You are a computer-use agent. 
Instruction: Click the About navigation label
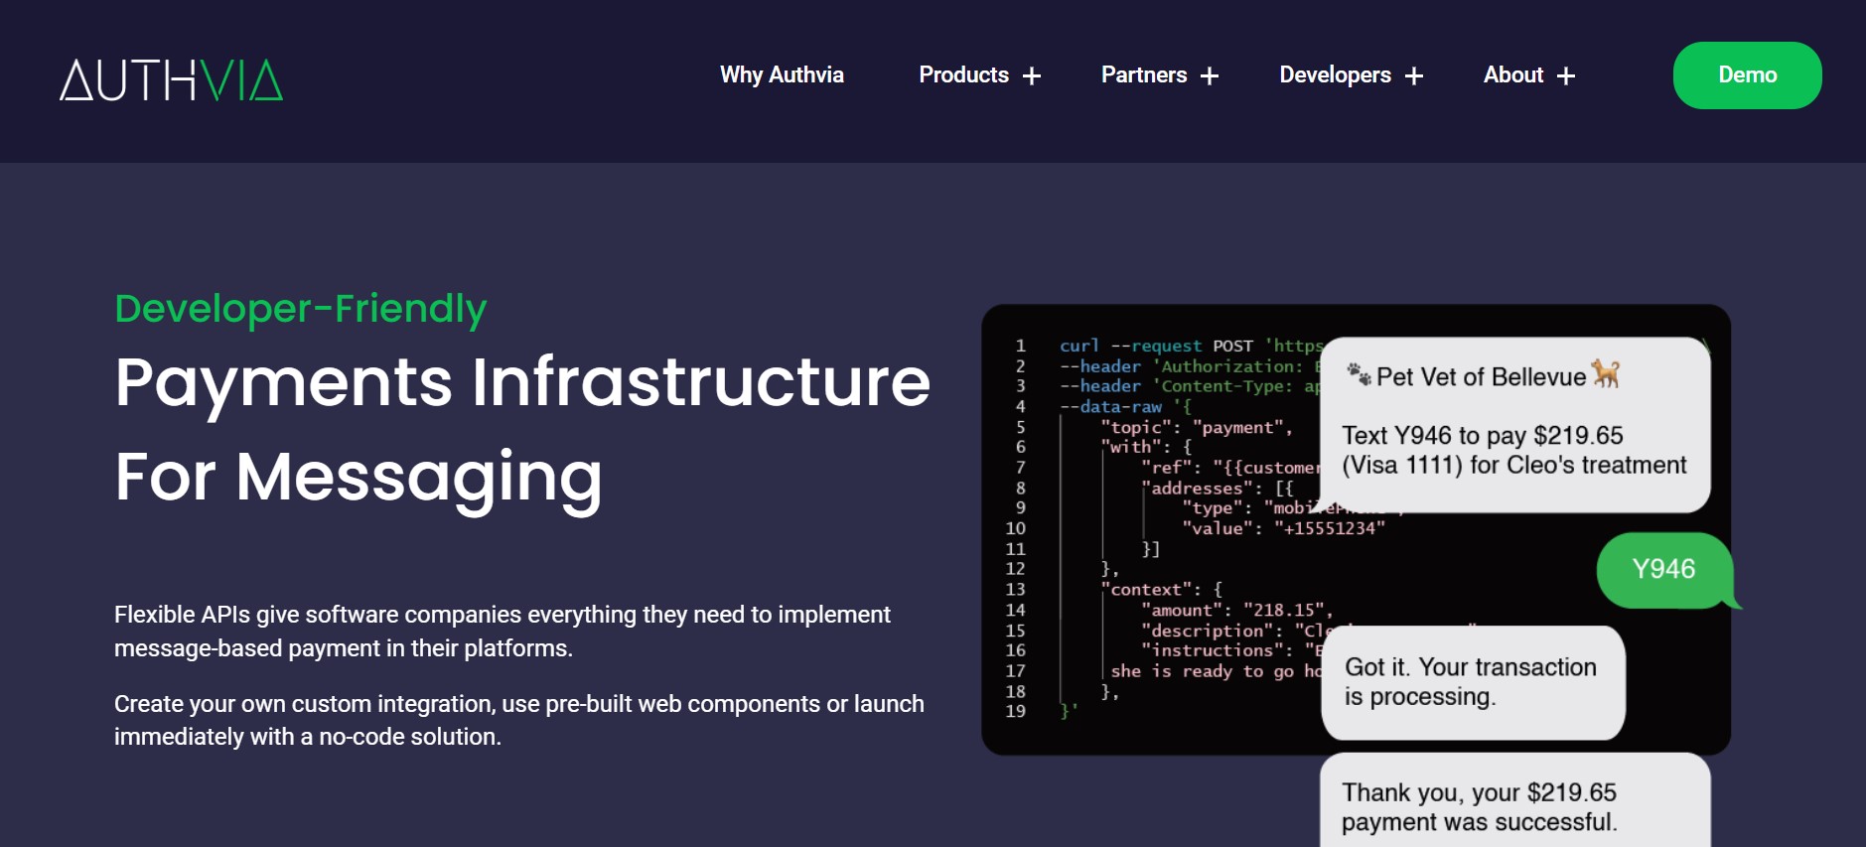(1512, 75)
